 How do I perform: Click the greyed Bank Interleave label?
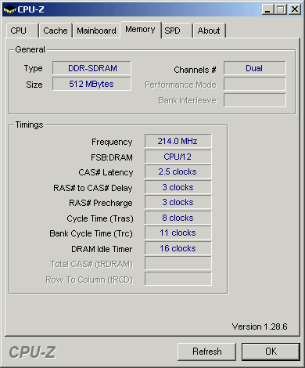tap(188, 101)
